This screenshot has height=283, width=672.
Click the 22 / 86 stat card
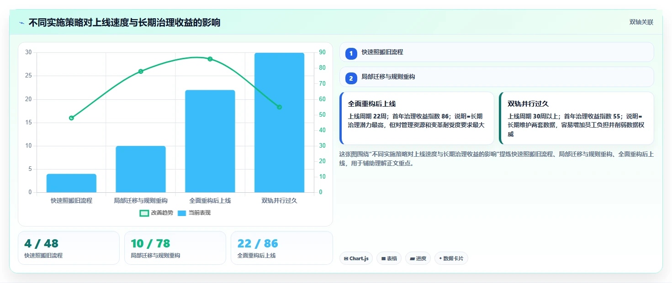(x=281, y=248)
